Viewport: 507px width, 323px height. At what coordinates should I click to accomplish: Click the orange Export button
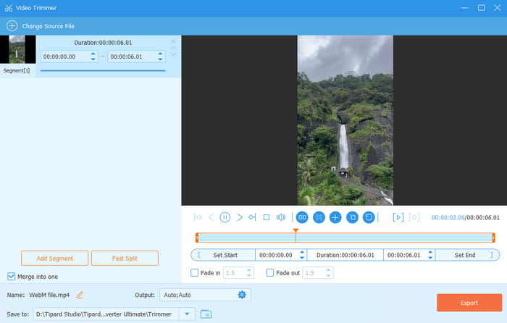469,303
